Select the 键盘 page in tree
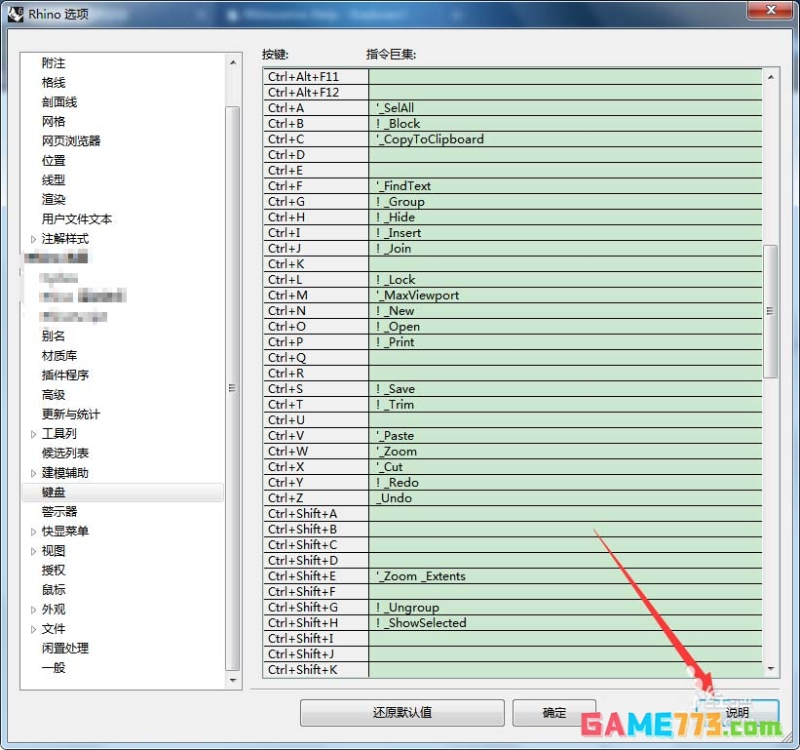 tap(123, 493)
